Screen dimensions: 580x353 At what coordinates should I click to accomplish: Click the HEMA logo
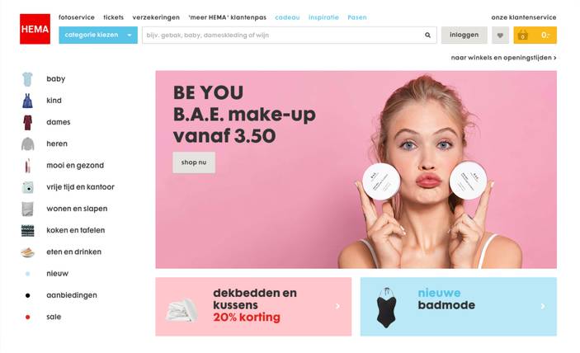(x=35, y=29)
